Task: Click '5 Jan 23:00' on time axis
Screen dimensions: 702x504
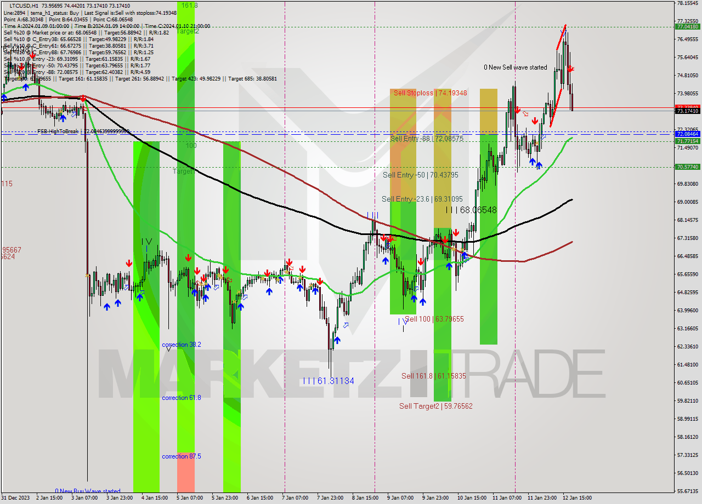Action: [x=224, y=498]
